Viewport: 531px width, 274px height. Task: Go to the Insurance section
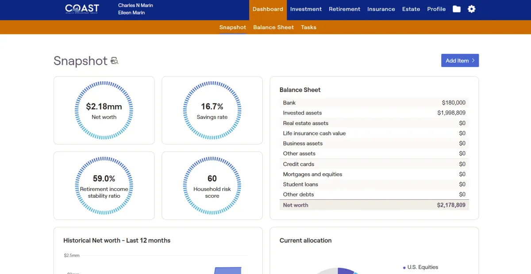[x=381, y=9]
